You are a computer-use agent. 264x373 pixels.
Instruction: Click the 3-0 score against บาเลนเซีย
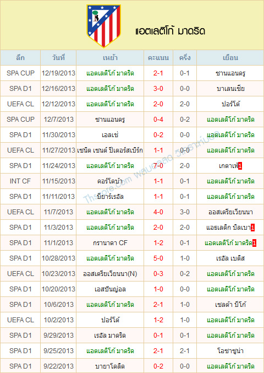point(158,89)
